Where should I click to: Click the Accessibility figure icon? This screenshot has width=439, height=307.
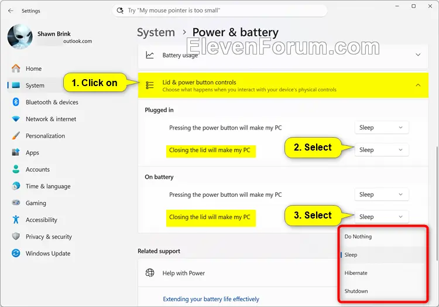(16, 220)
